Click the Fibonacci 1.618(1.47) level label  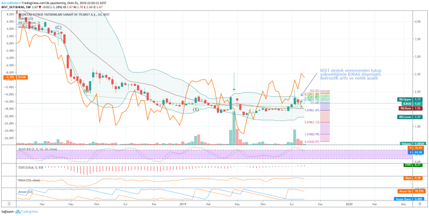tap(313, 110)
